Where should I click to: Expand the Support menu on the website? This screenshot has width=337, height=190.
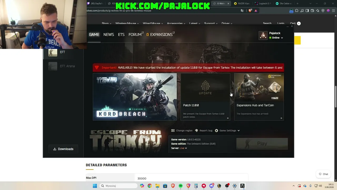click(x=211, y=23)
